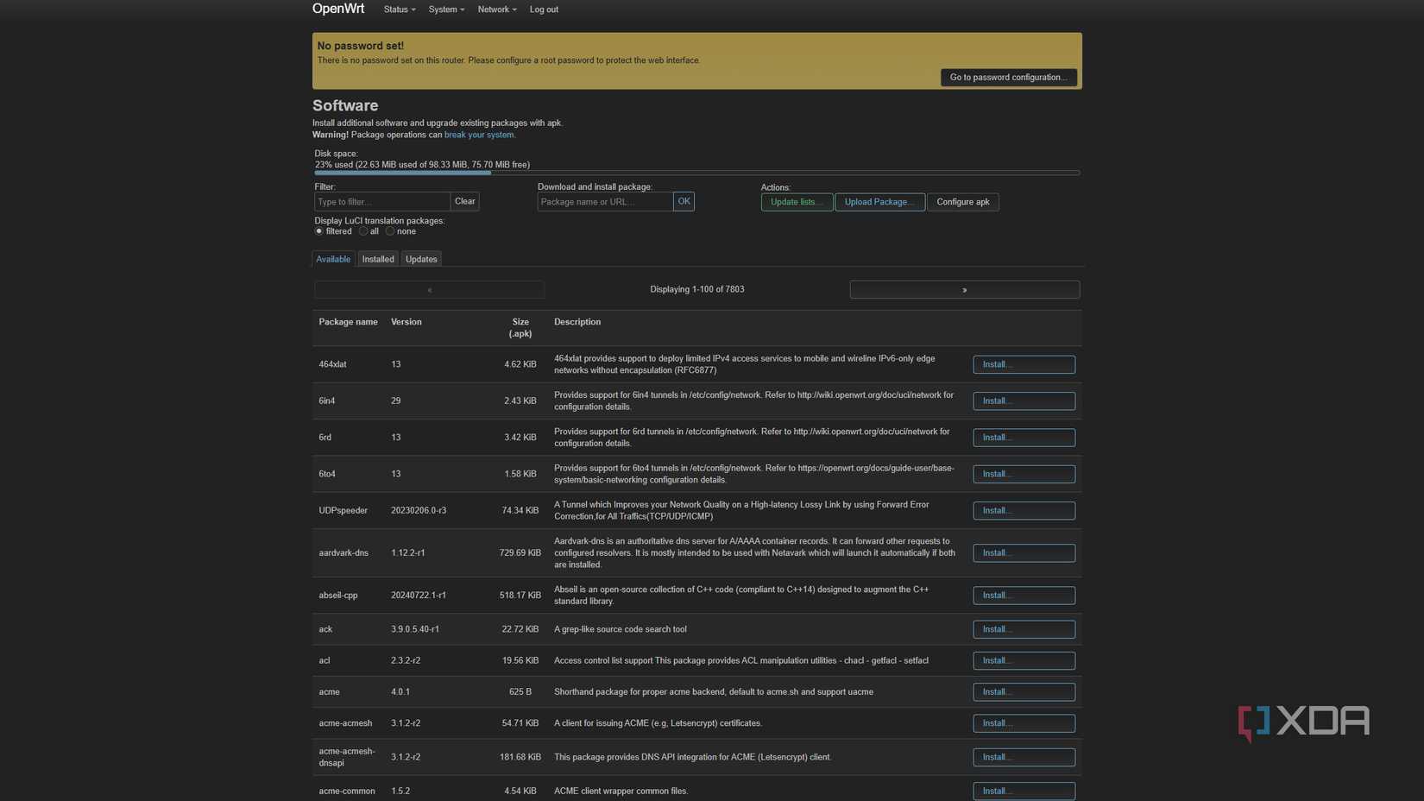Focus the 'Type to filter' field
The image size is (1424, 801).
click(x=382, y=201)
